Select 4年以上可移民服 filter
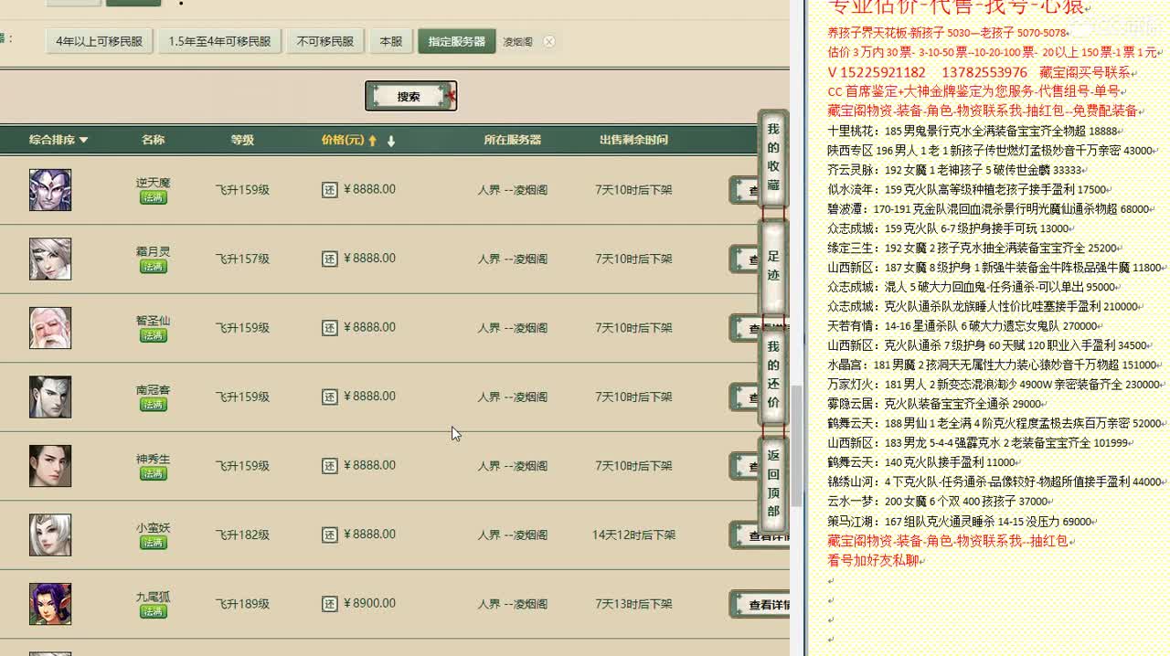 point(100,41)
